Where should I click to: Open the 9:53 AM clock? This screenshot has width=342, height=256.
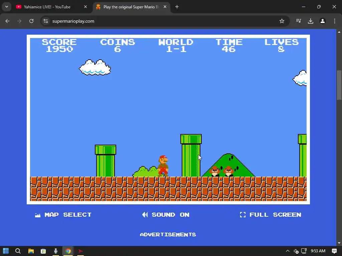(x=318, y=251)
